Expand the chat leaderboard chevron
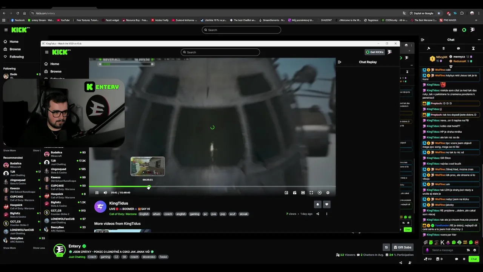The width and height of the screenshot is (483, 272). point(451,66)
